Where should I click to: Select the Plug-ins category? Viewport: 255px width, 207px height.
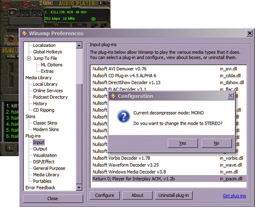pos(33,136)
